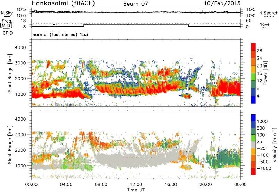Click 'Slant Range [km]' label of velocity panel

[10, 145]
